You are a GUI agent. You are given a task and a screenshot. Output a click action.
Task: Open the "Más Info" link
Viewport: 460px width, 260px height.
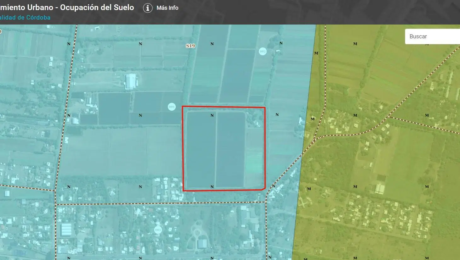click(x=168, y=8)
